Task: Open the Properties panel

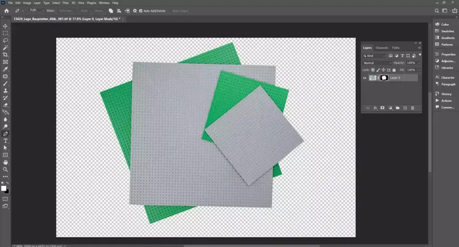Action: point(448,54)
